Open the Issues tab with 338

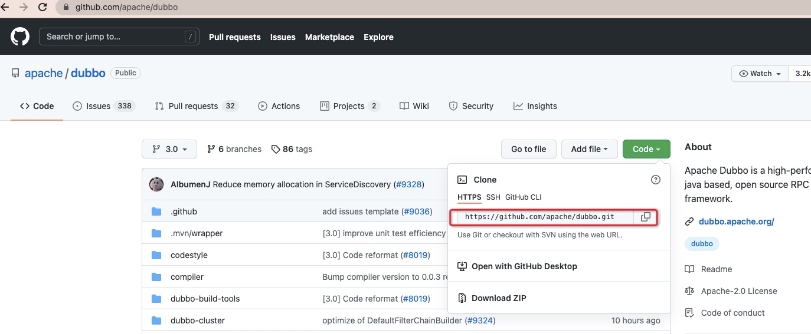(103, 106)
